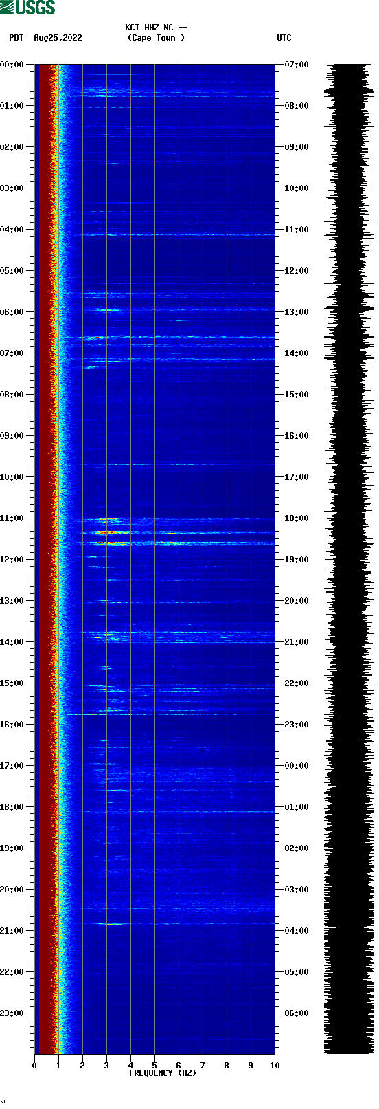Click the 18:00 UTC time label
379x1109 pixels.
pyautogui.click(x=297, y=518)
